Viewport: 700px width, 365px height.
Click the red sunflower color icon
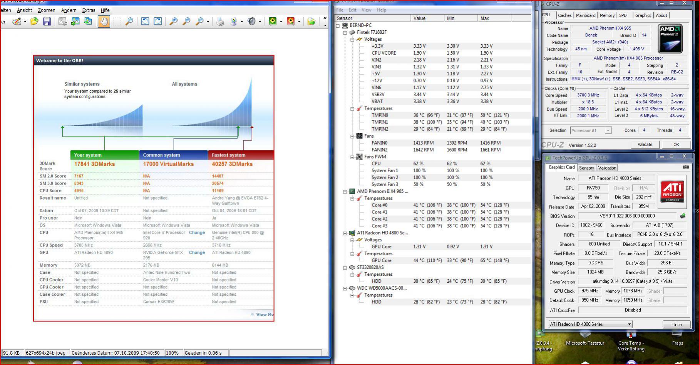pos(291,22)
